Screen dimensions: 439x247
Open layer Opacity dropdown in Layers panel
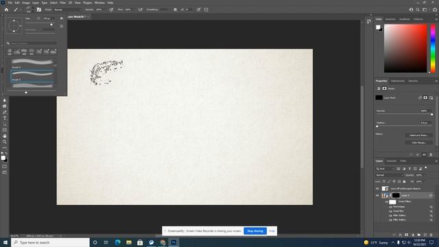[425, 175]
